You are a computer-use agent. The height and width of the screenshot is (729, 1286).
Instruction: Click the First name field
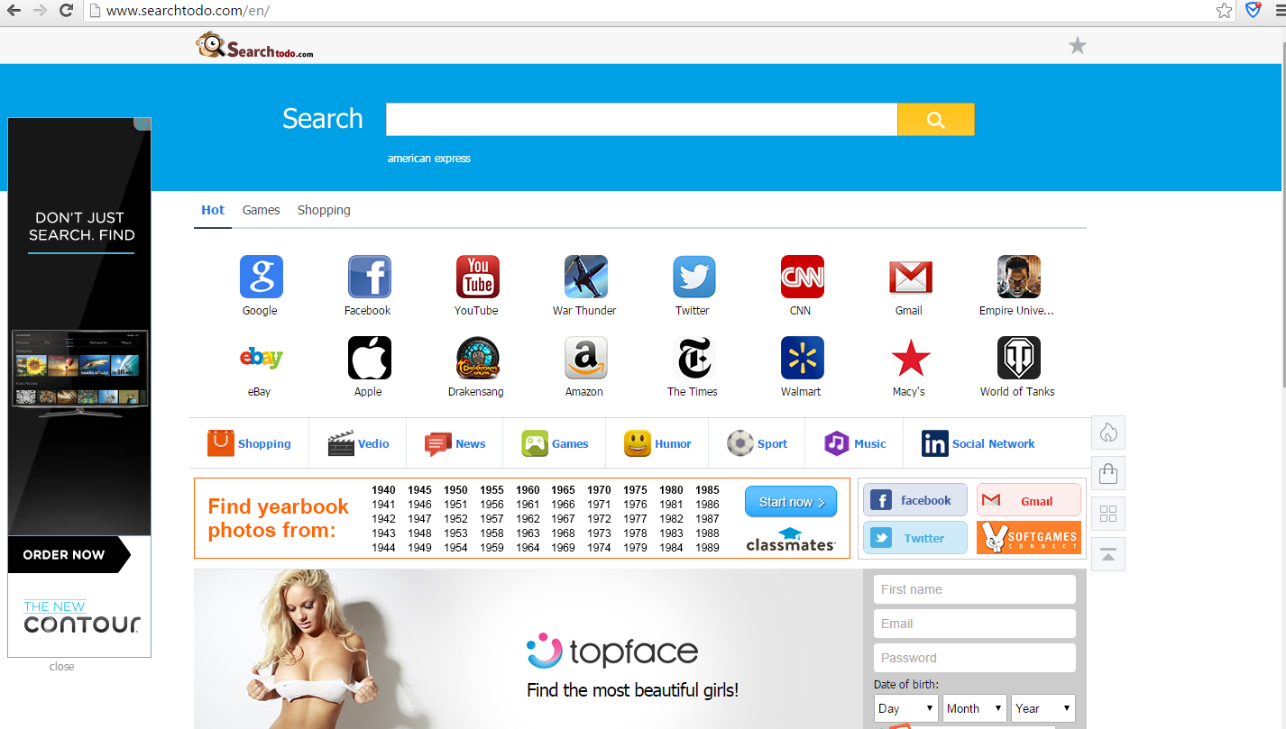(975, 589)
